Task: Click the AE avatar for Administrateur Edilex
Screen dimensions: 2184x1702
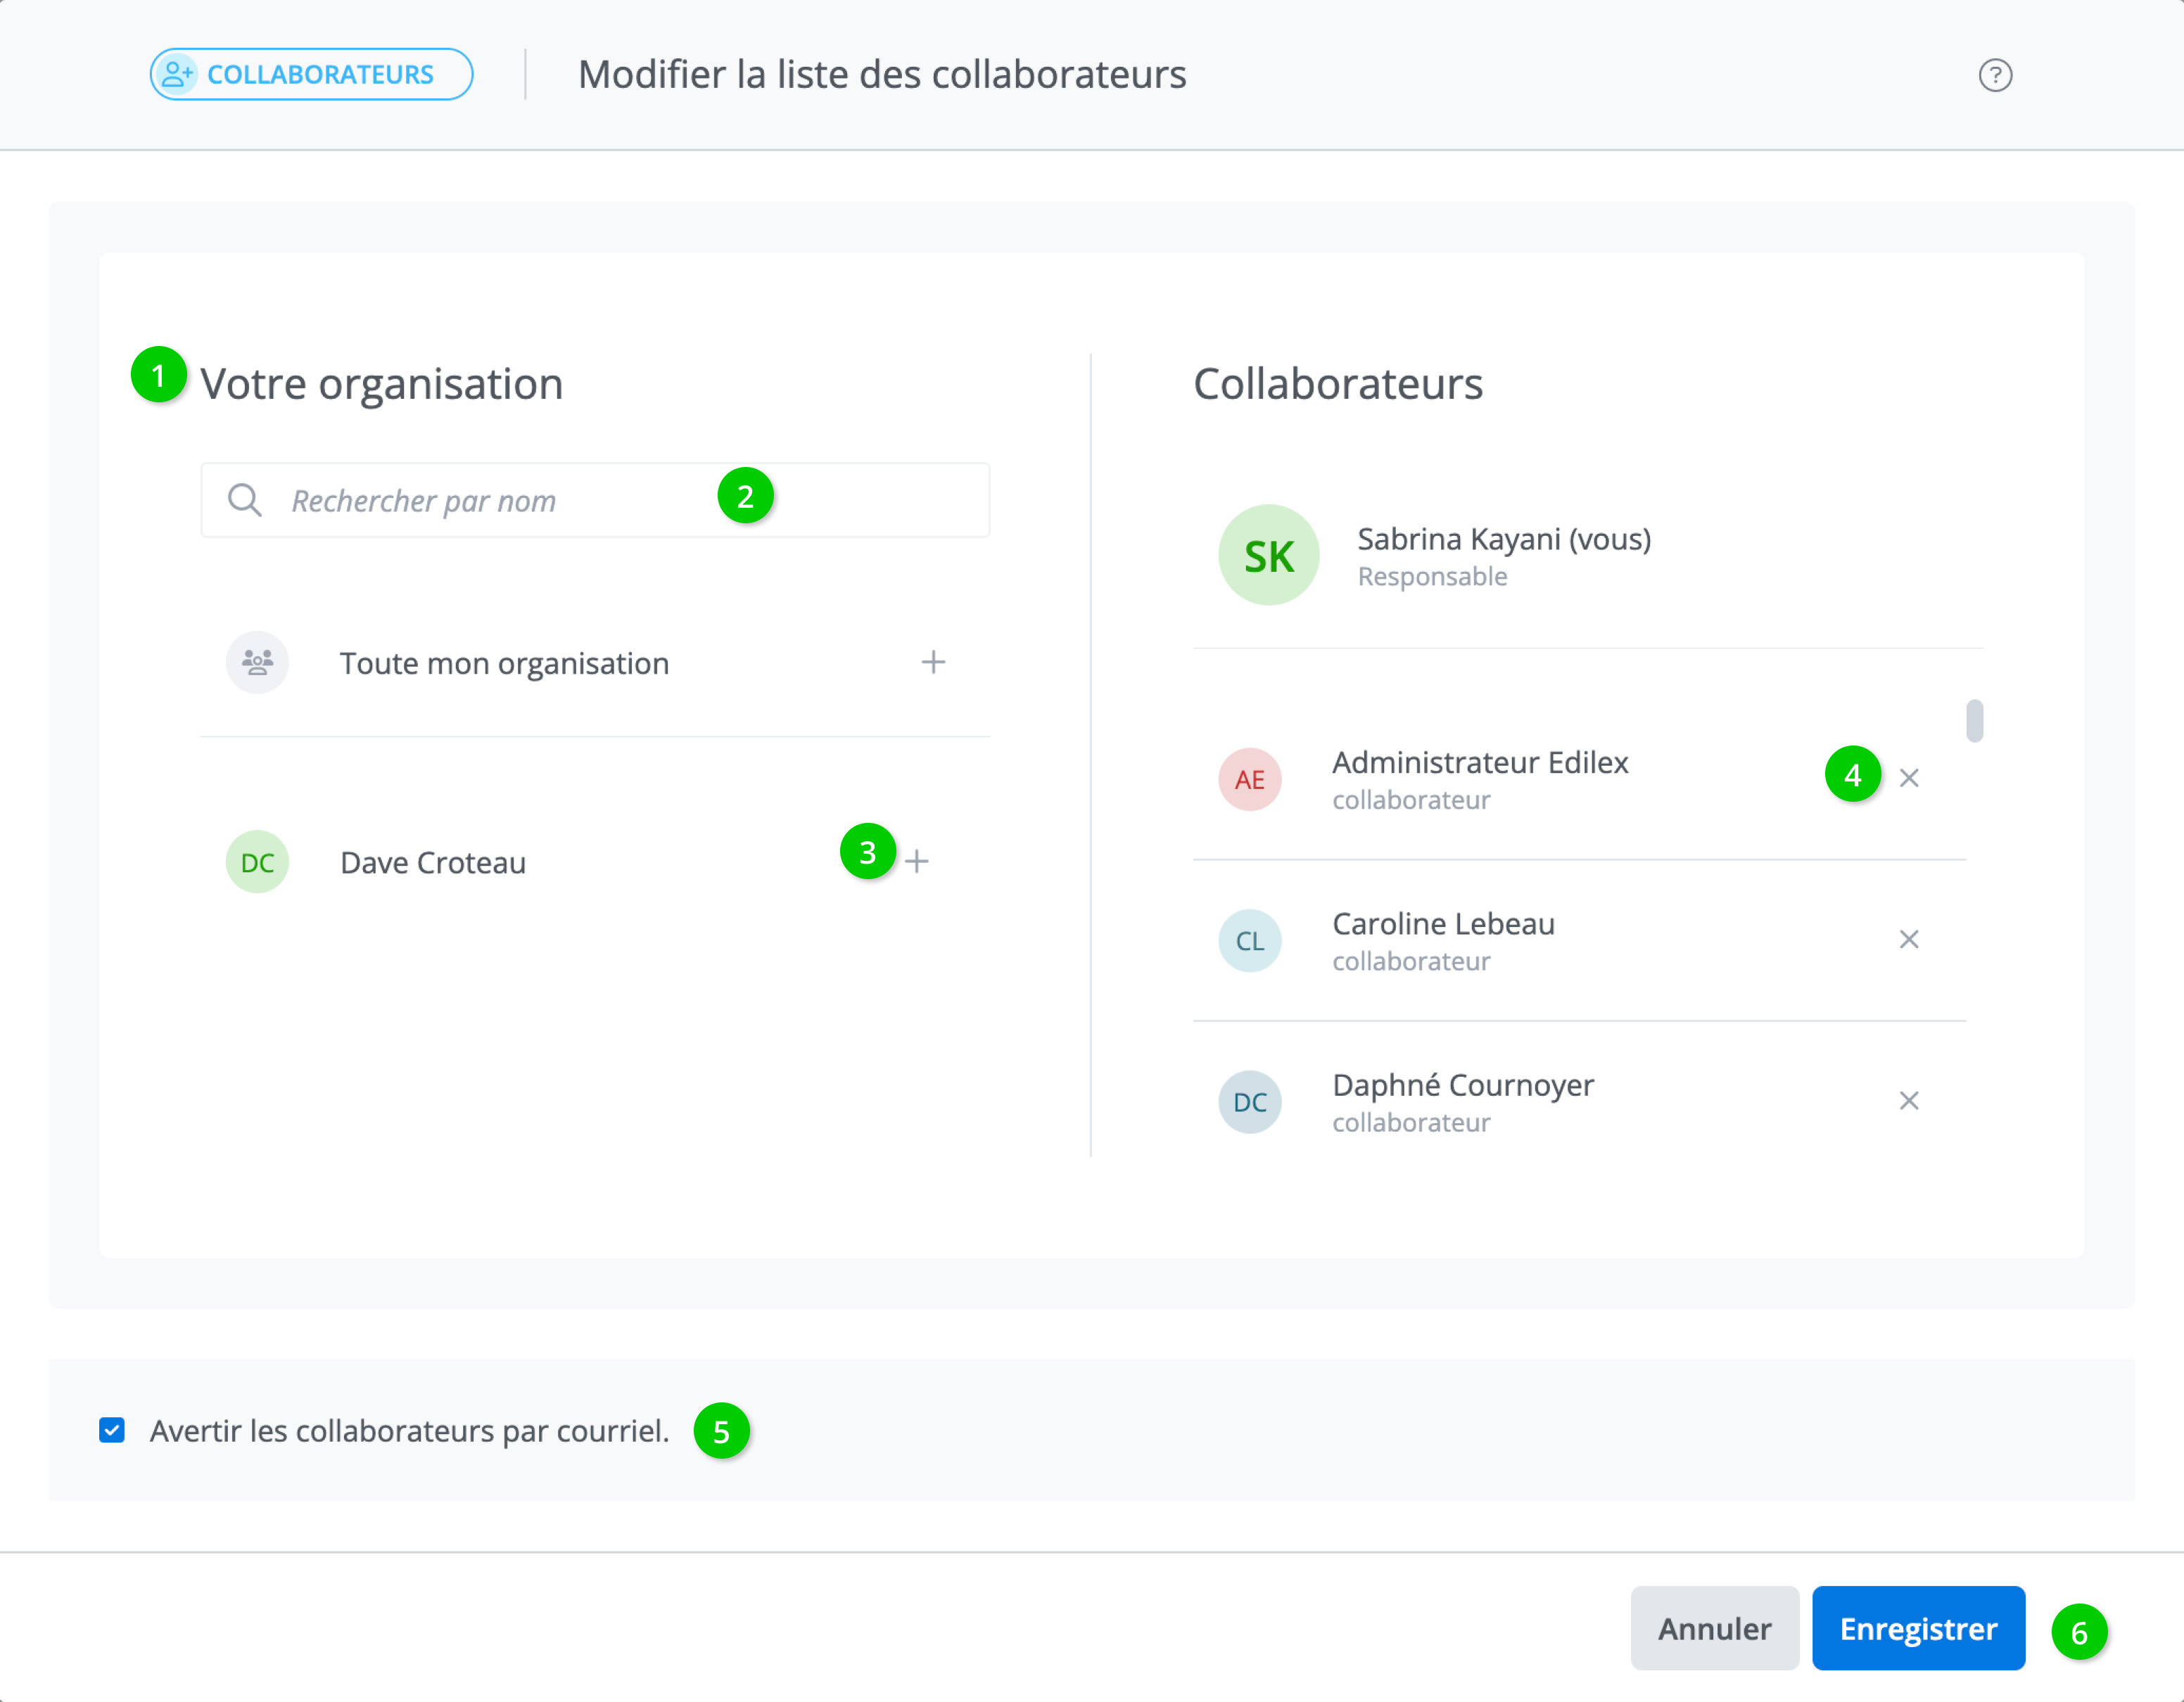Action: click(x=1249, y=779)
